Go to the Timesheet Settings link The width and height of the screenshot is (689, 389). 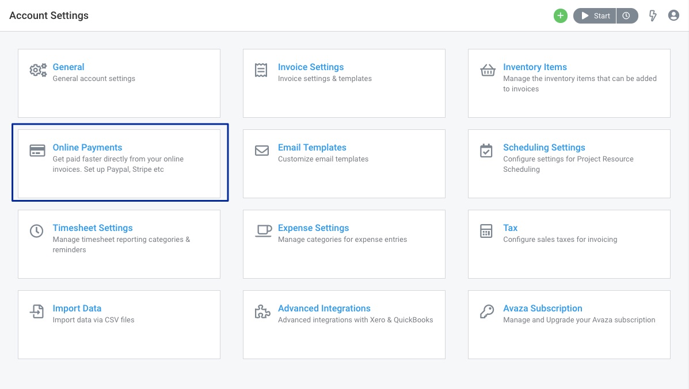[x=93, y=228]
